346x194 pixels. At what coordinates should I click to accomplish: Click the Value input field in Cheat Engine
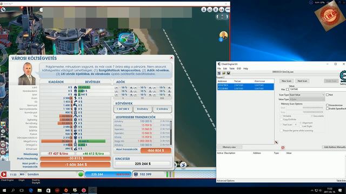coord(317,89)
